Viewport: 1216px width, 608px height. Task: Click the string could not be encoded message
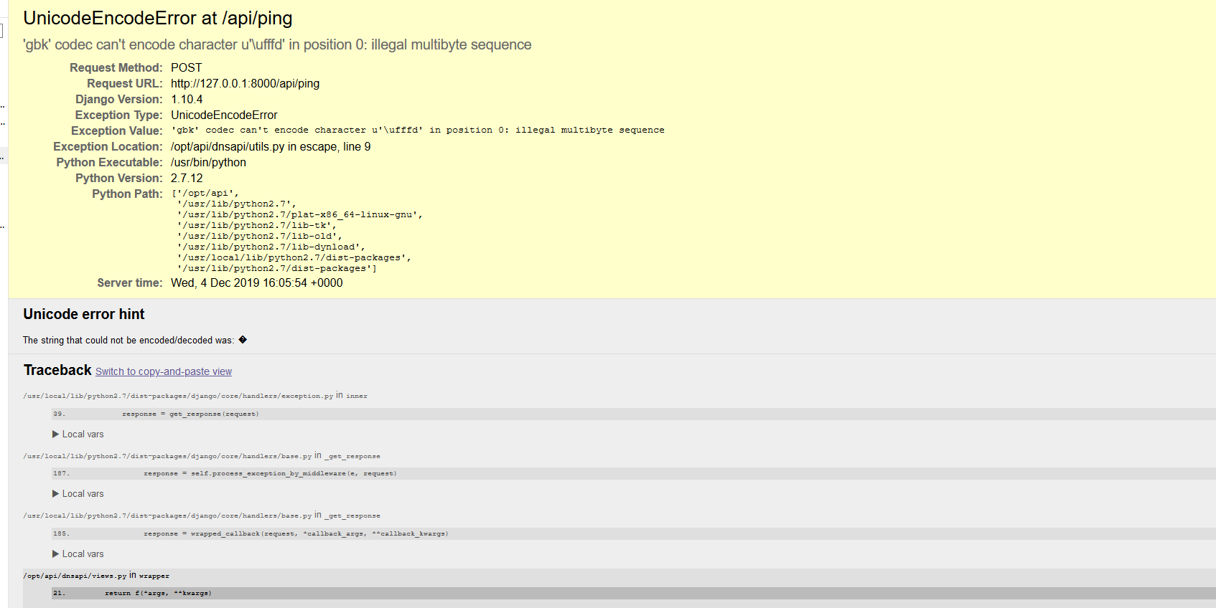click(135, 340)
